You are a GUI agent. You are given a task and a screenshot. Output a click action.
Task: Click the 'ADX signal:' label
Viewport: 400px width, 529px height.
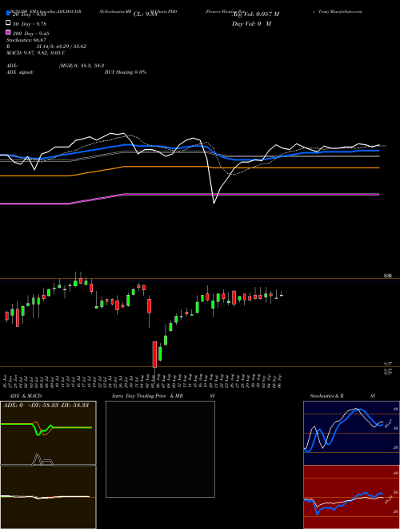tap(19, 72)
